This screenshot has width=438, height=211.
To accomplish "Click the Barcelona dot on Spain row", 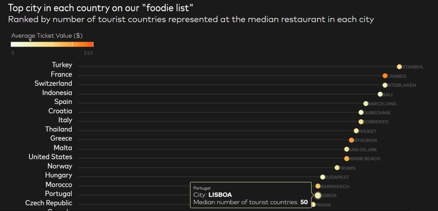I will [x=366, y=104].
